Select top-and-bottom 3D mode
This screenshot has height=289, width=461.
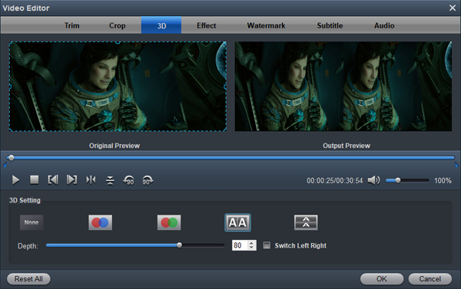click(x=306, y=222)
